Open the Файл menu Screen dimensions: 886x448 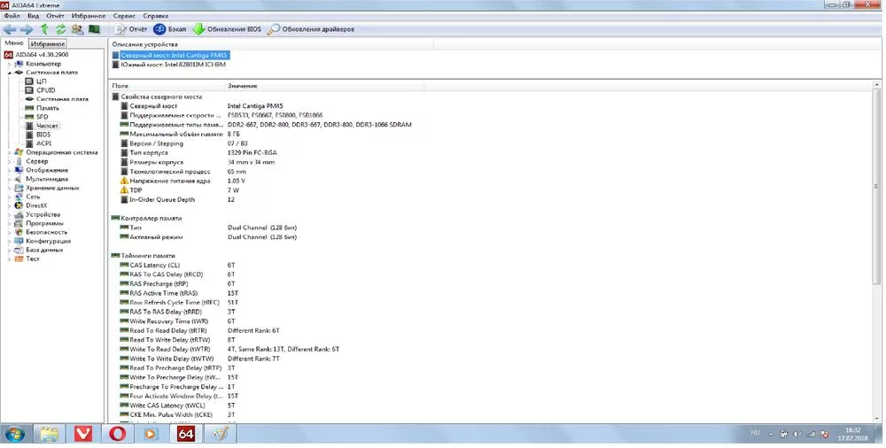(x=12, y=16)
